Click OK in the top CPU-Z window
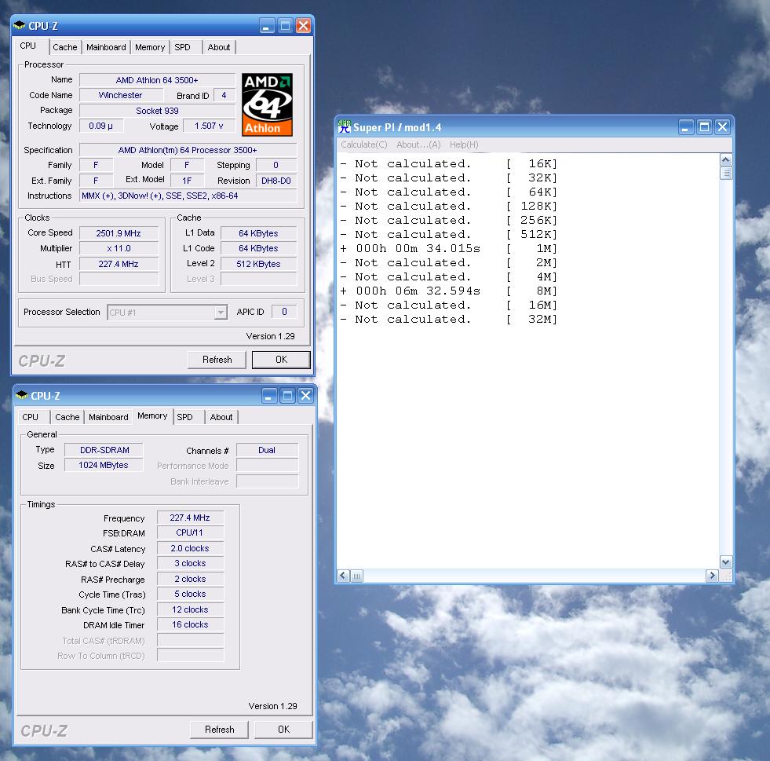Viewport: 770px width, 761px height. coord(281,360)
